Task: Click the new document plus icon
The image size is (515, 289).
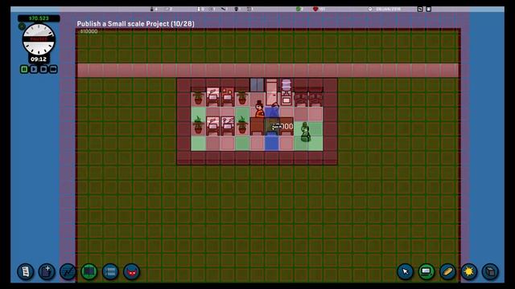Action: click(x=47, y=271)
